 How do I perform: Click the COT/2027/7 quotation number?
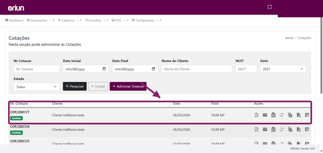click(20, 112)
